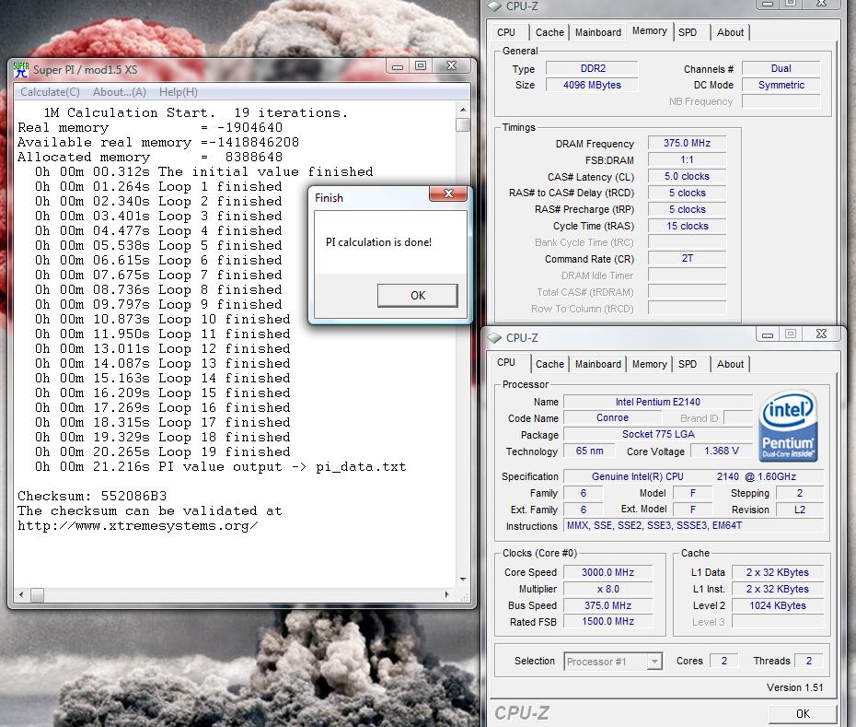
Task: Click OK in the Finish dialog
Action: (418, 295)
